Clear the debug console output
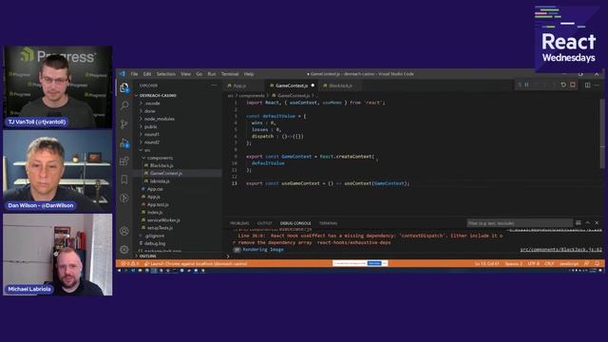608x342 pixels. point(579,222)
